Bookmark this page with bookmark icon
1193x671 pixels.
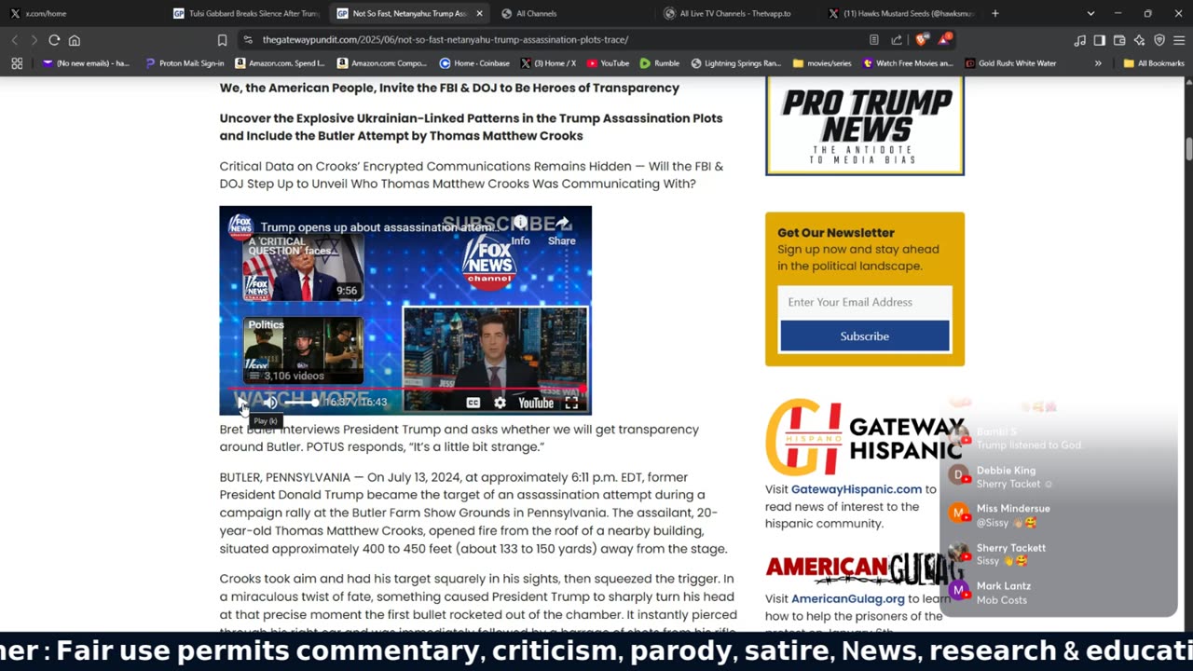[222, 40]
